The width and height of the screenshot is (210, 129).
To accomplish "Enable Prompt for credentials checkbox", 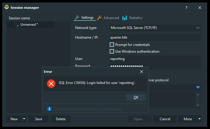I will (x=112, y=45).
